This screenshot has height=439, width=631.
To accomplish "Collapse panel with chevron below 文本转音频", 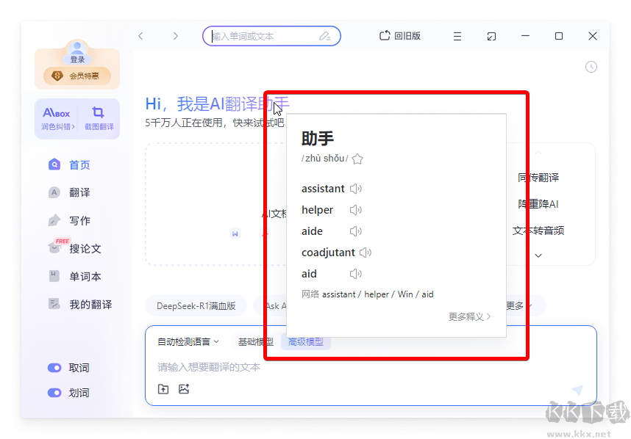I will pos(538,255).
